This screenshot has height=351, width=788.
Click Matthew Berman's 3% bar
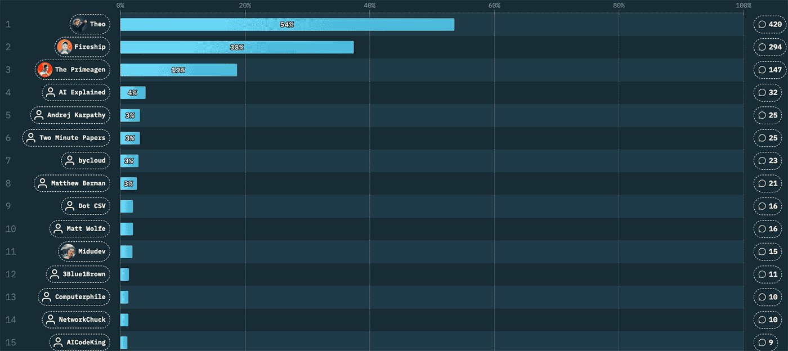pyautogui.click(x=128, y=183)
